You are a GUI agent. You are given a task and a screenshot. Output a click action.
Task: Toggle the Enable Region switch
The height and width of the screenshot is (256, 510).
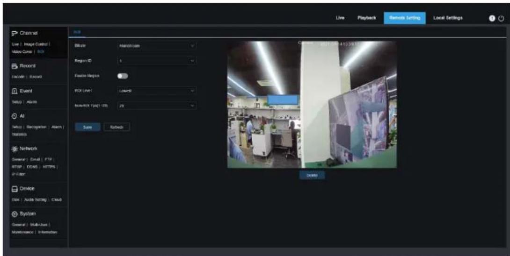tap(123, 76)
